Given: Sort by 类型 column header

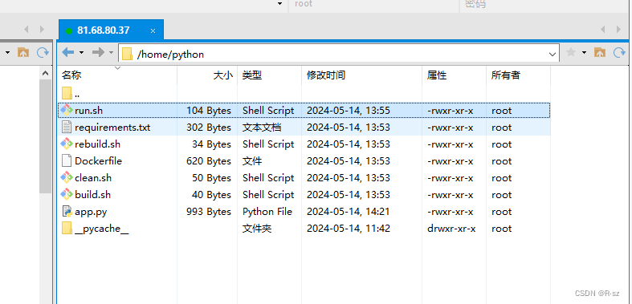Looking at the screenshot, I should (x=270, y=75).
